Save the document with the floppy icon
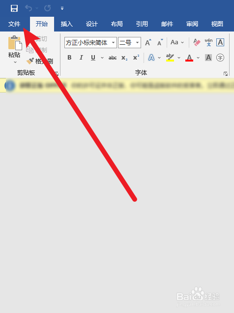 (14, 8)
